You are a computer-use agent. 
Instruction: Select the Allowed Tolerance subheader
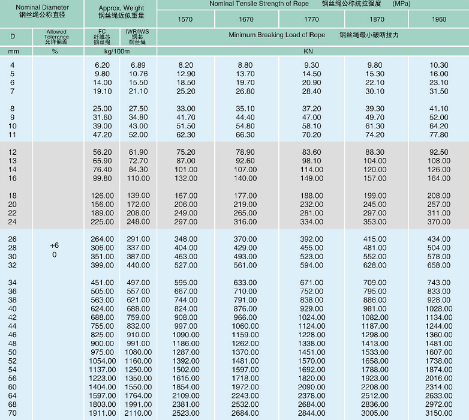point(56,37)
